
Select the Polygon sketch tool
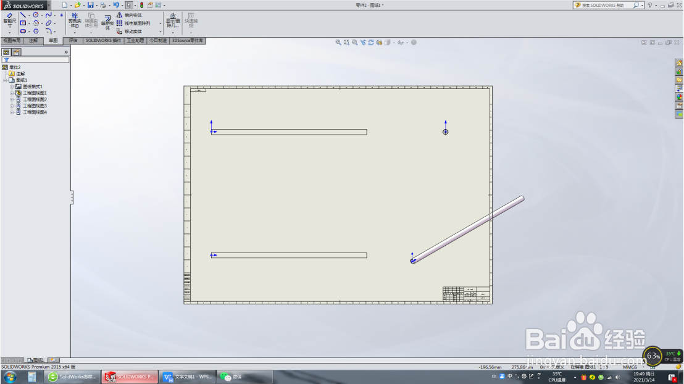tap(36, 31)
